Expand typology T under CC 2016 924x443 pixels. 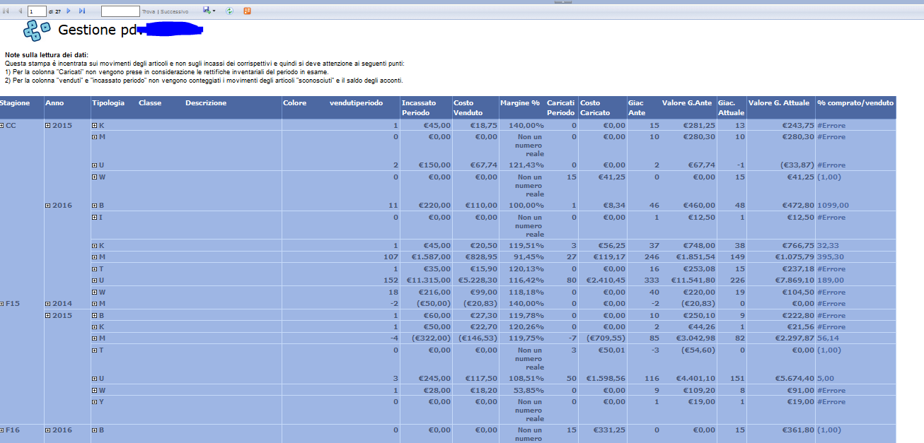pos(94,269)
